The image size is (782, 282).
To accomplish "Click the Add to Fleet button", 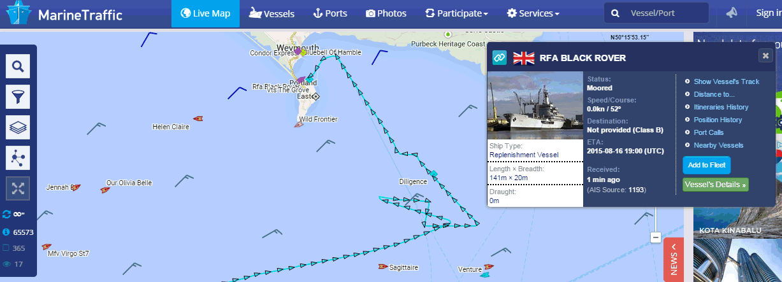I will click(x=706, y=165).
